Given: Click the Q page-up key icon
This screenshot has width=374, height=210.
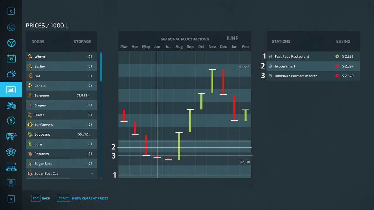Looking at the screenshot, I should (11, 11).
